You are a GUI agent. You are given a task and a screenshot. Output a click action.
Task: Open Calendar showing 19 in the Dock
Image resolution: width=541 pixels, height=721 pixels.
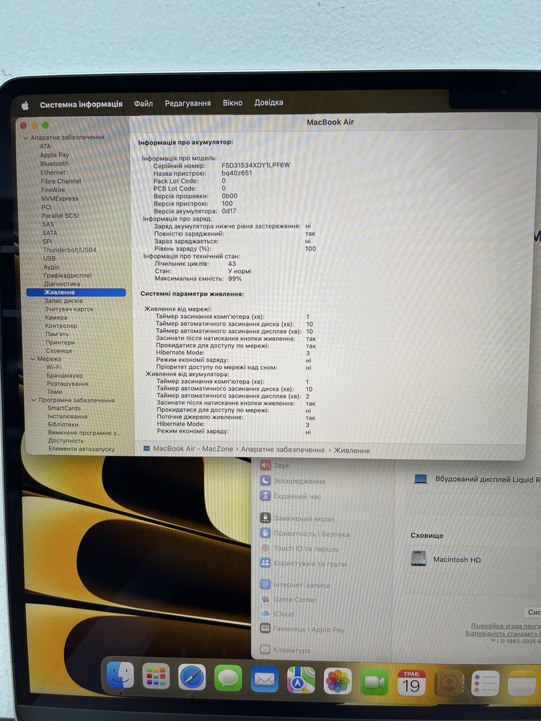click(x=411, y=683)
